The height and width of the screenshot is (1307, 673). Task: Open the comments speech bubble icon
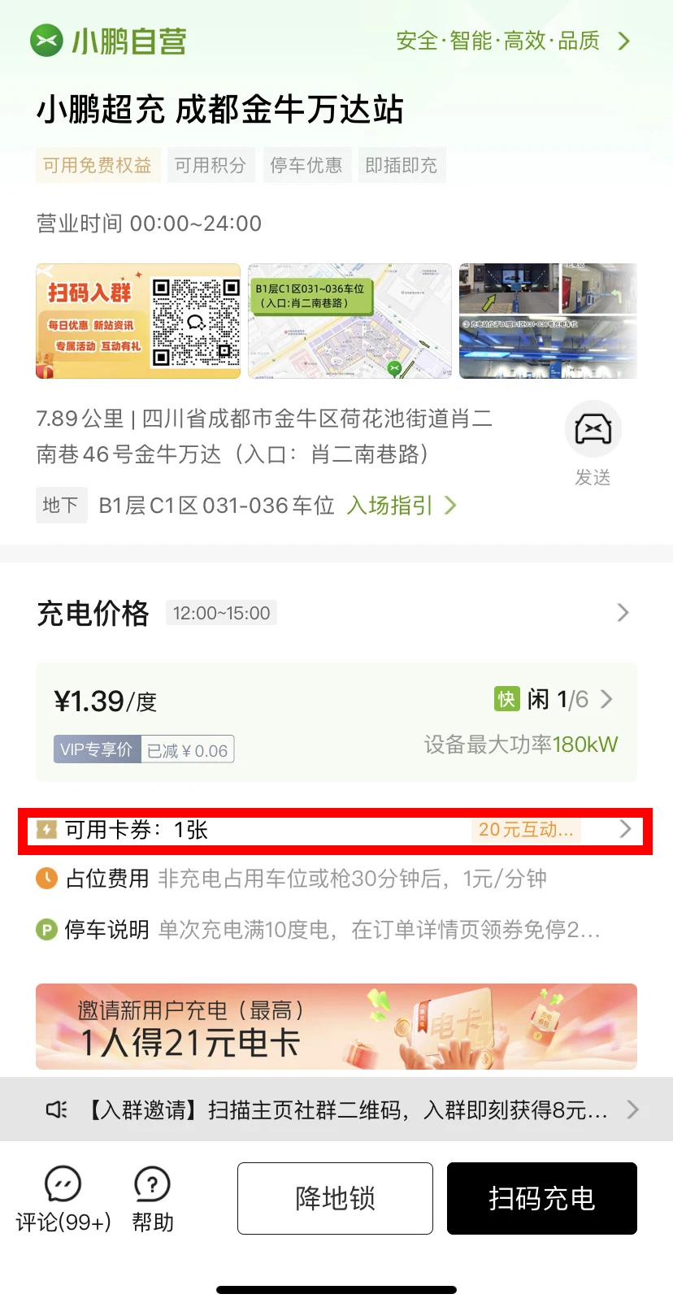[x=63, y=1183]
